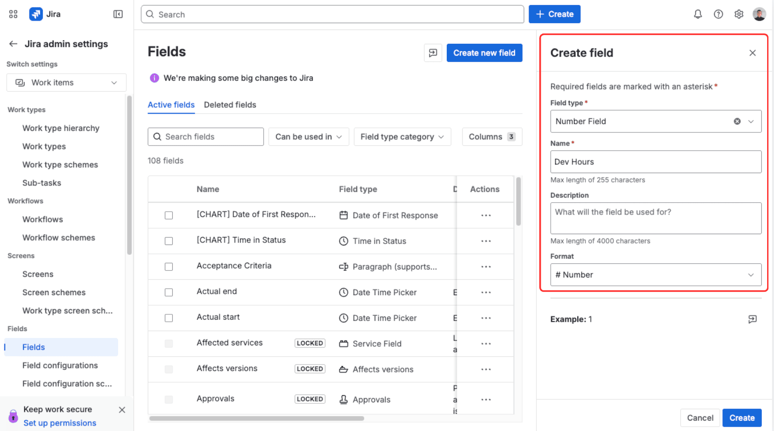The height and width of the screenshot is (431, 774).
Task: Click the feedback icon beside Example
Action: click(752, 319)
